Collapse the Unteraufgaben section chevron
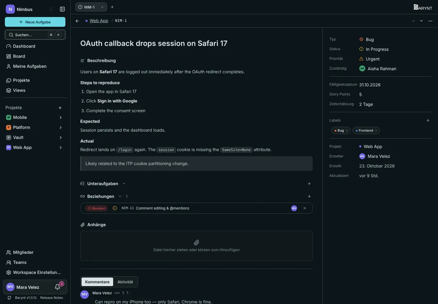The width and height of the screenshot is (438, 304). click(124, 184)
